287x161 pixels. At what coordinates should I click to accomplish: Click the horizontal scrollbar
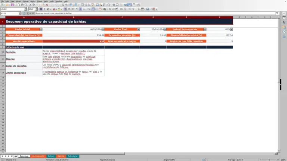62,154
